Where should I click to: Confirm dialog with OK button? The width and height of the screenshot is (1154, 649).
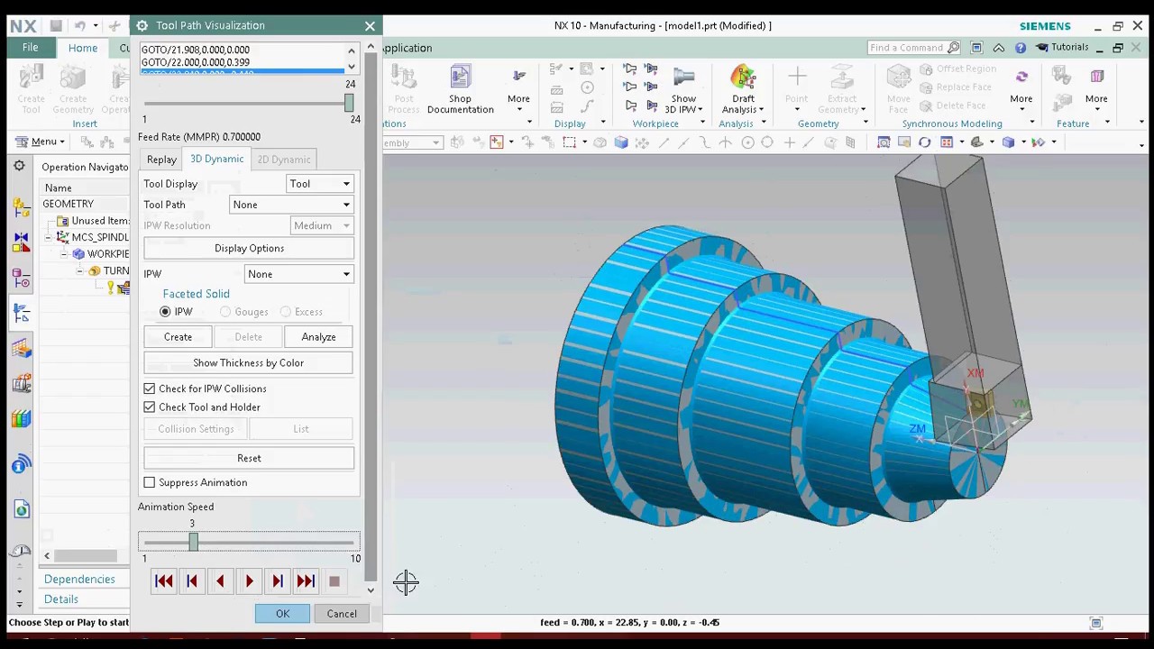283,614
